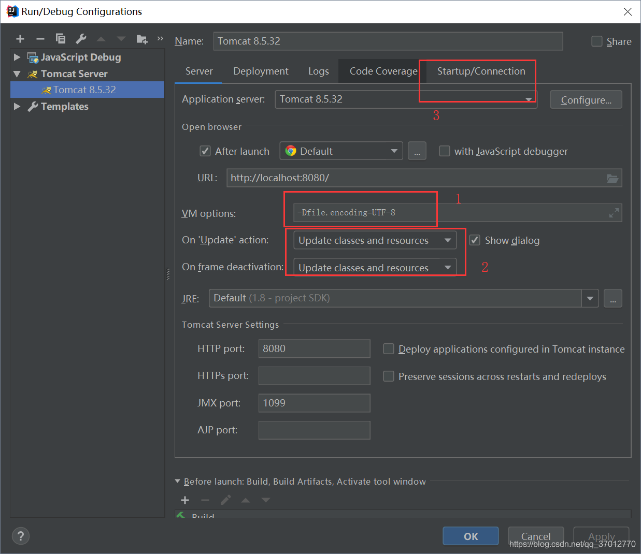Click the VM options field

[458, 213]
